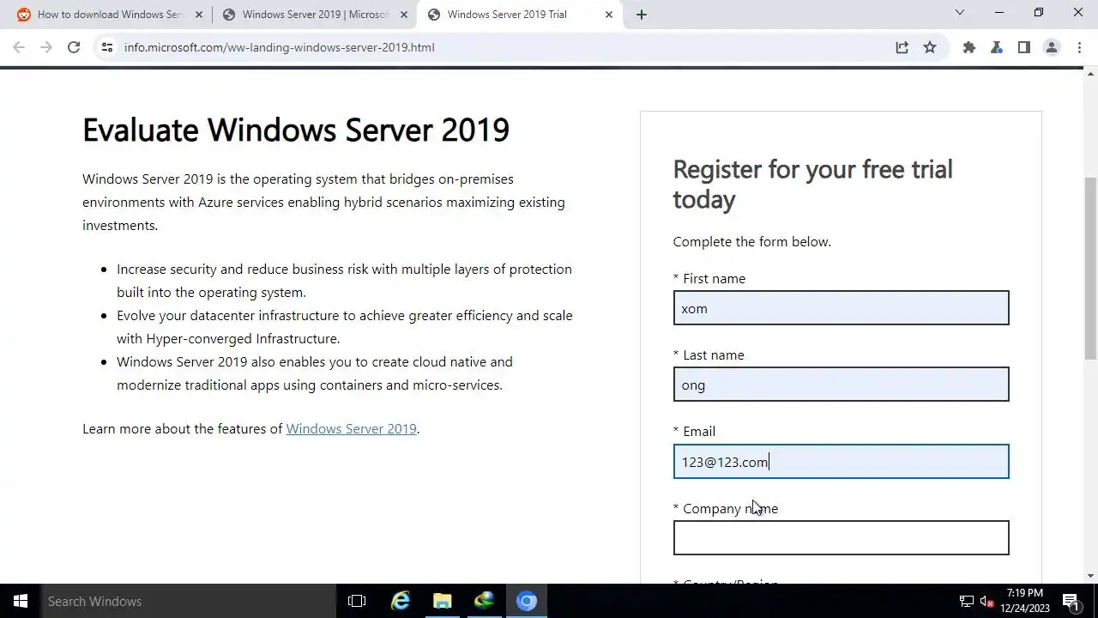Click the page vertical scrollbar thumb
This screenshot has width=1098, height=618.
pyautogui.click(x=1090, y=268)
